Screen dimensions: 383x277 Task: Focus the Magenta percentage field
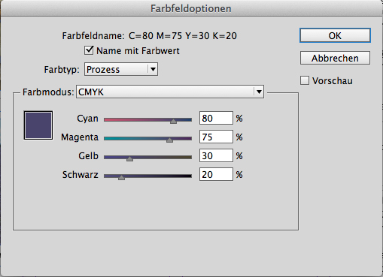pos(216,137)
